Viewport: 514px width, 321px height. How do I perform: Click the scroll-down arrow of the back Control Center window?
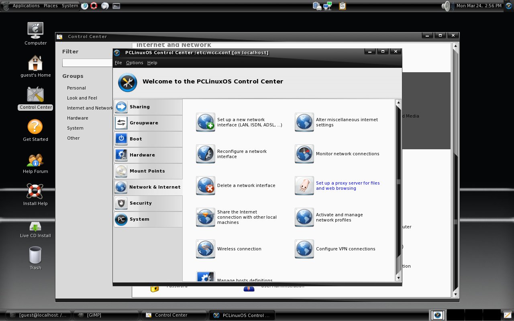pos(455,294)
